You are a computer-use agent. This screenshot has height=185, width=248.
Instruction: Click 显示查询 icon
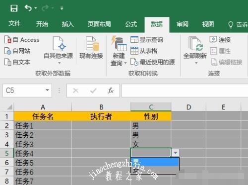(x=134, y=40)
